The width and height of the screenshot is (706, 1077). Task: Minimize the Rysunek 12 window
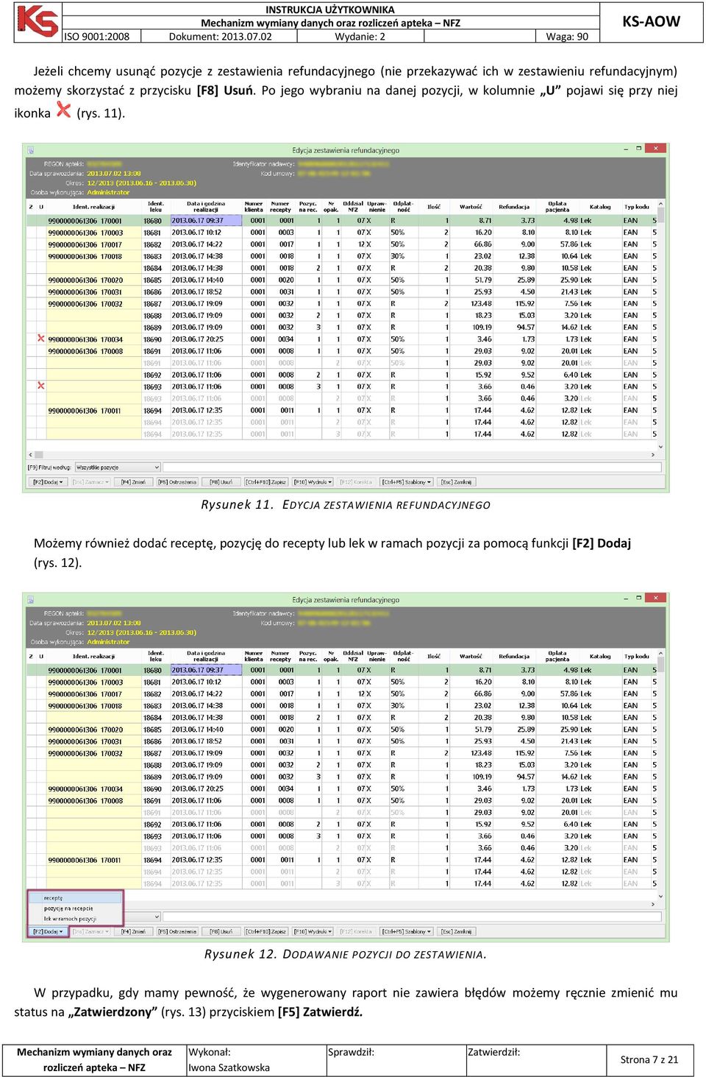coord(626,598)
